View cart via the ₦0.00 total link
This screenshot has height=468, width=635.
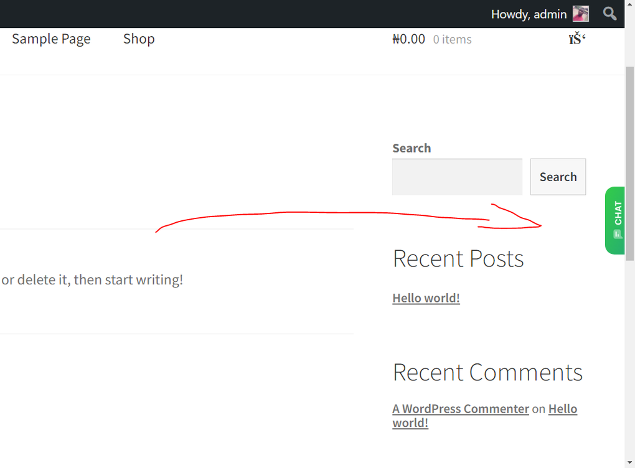pyautogui.click(x=408, y=39)
